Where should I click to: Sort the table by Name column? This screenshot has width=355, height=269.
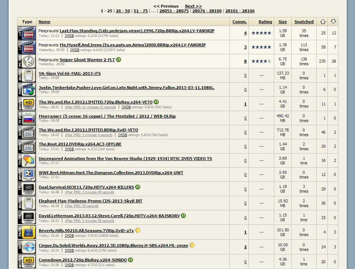click(x=44, y=22)
